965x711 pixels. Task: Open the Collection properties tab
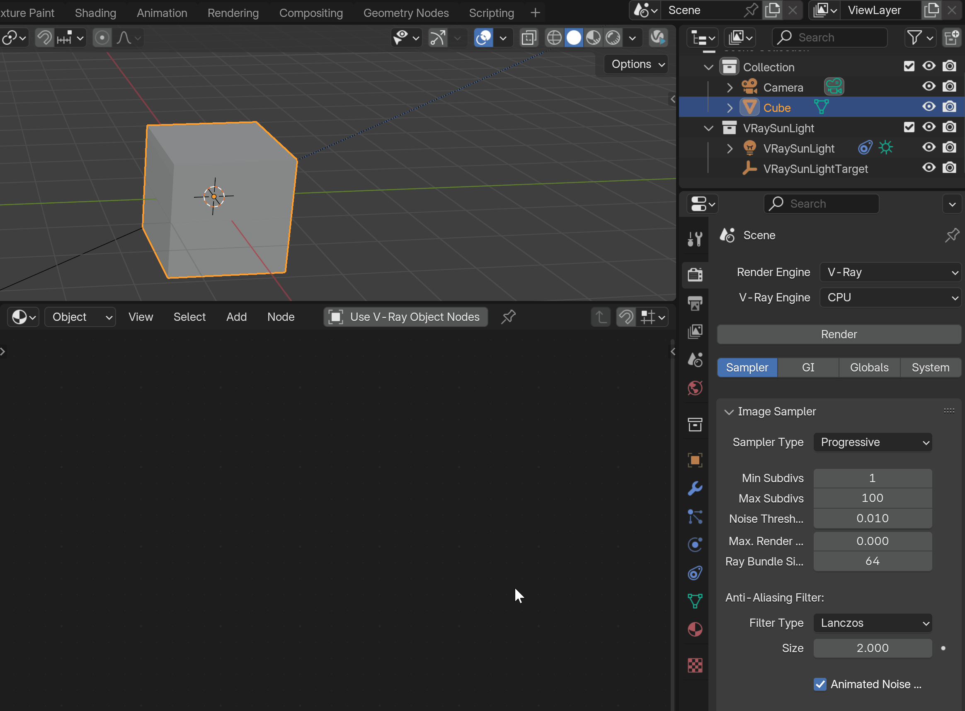click(695, 425)
